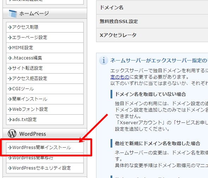This screenshot has height=178, width=208.
Task: Open ads.txt設定 menu item
Action: click(x=45, y=120)
